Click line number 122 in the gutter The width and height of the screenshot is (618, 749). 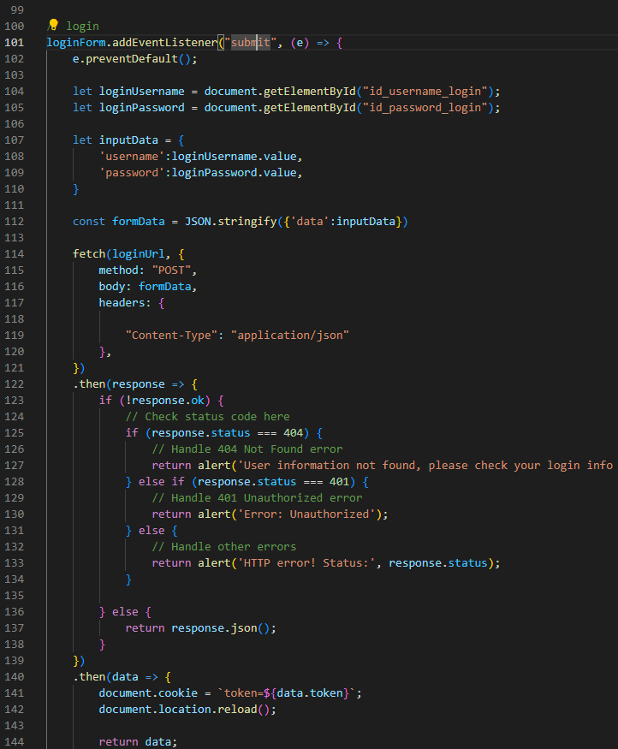pos(15,383)
